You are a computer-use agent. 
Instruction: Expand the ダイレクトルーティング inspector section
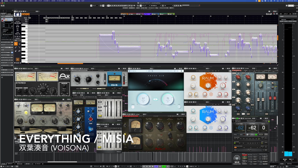(x=7, y=58)
